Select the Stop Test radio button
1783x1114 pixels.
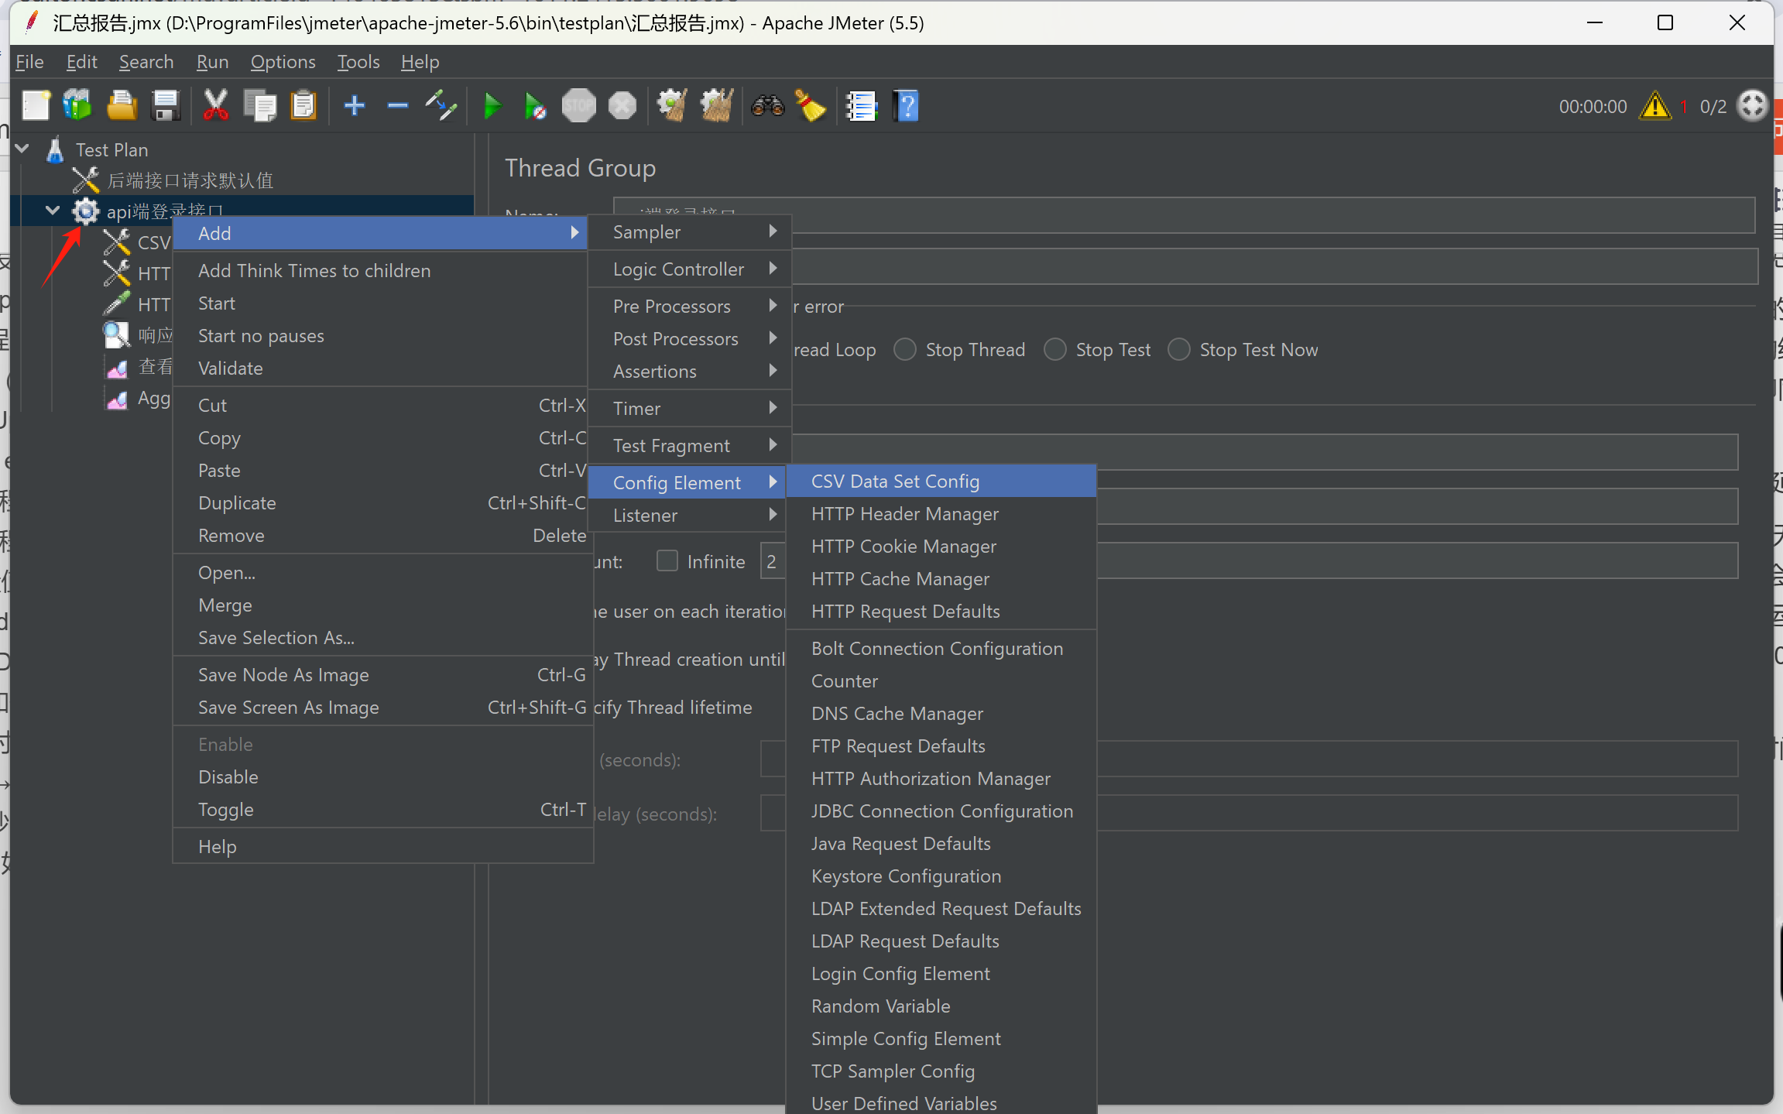(x=1055, y=350)
